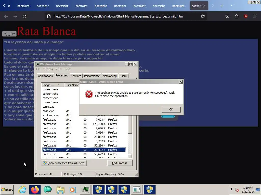Select the highlighted firefox.exe 21,492 K row

pyautogui.click(x=84, y=150)
